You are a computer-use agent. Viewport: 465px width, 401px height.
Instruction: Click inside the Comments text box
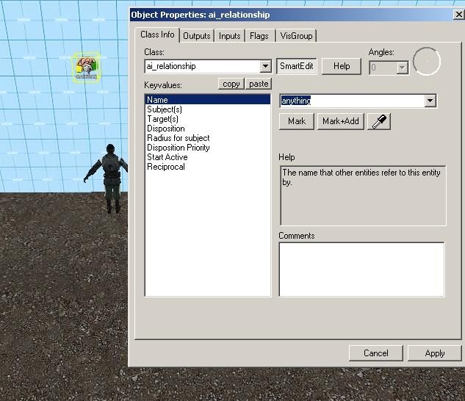click(361, 269)
